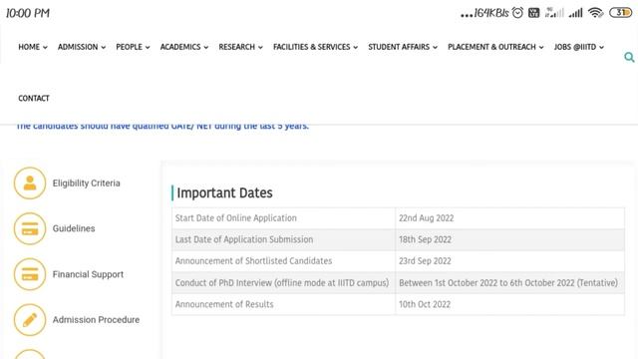The image size is (638, 359).
Task: Open the PEOPLE menu item
Action: (x=129, y=47)
